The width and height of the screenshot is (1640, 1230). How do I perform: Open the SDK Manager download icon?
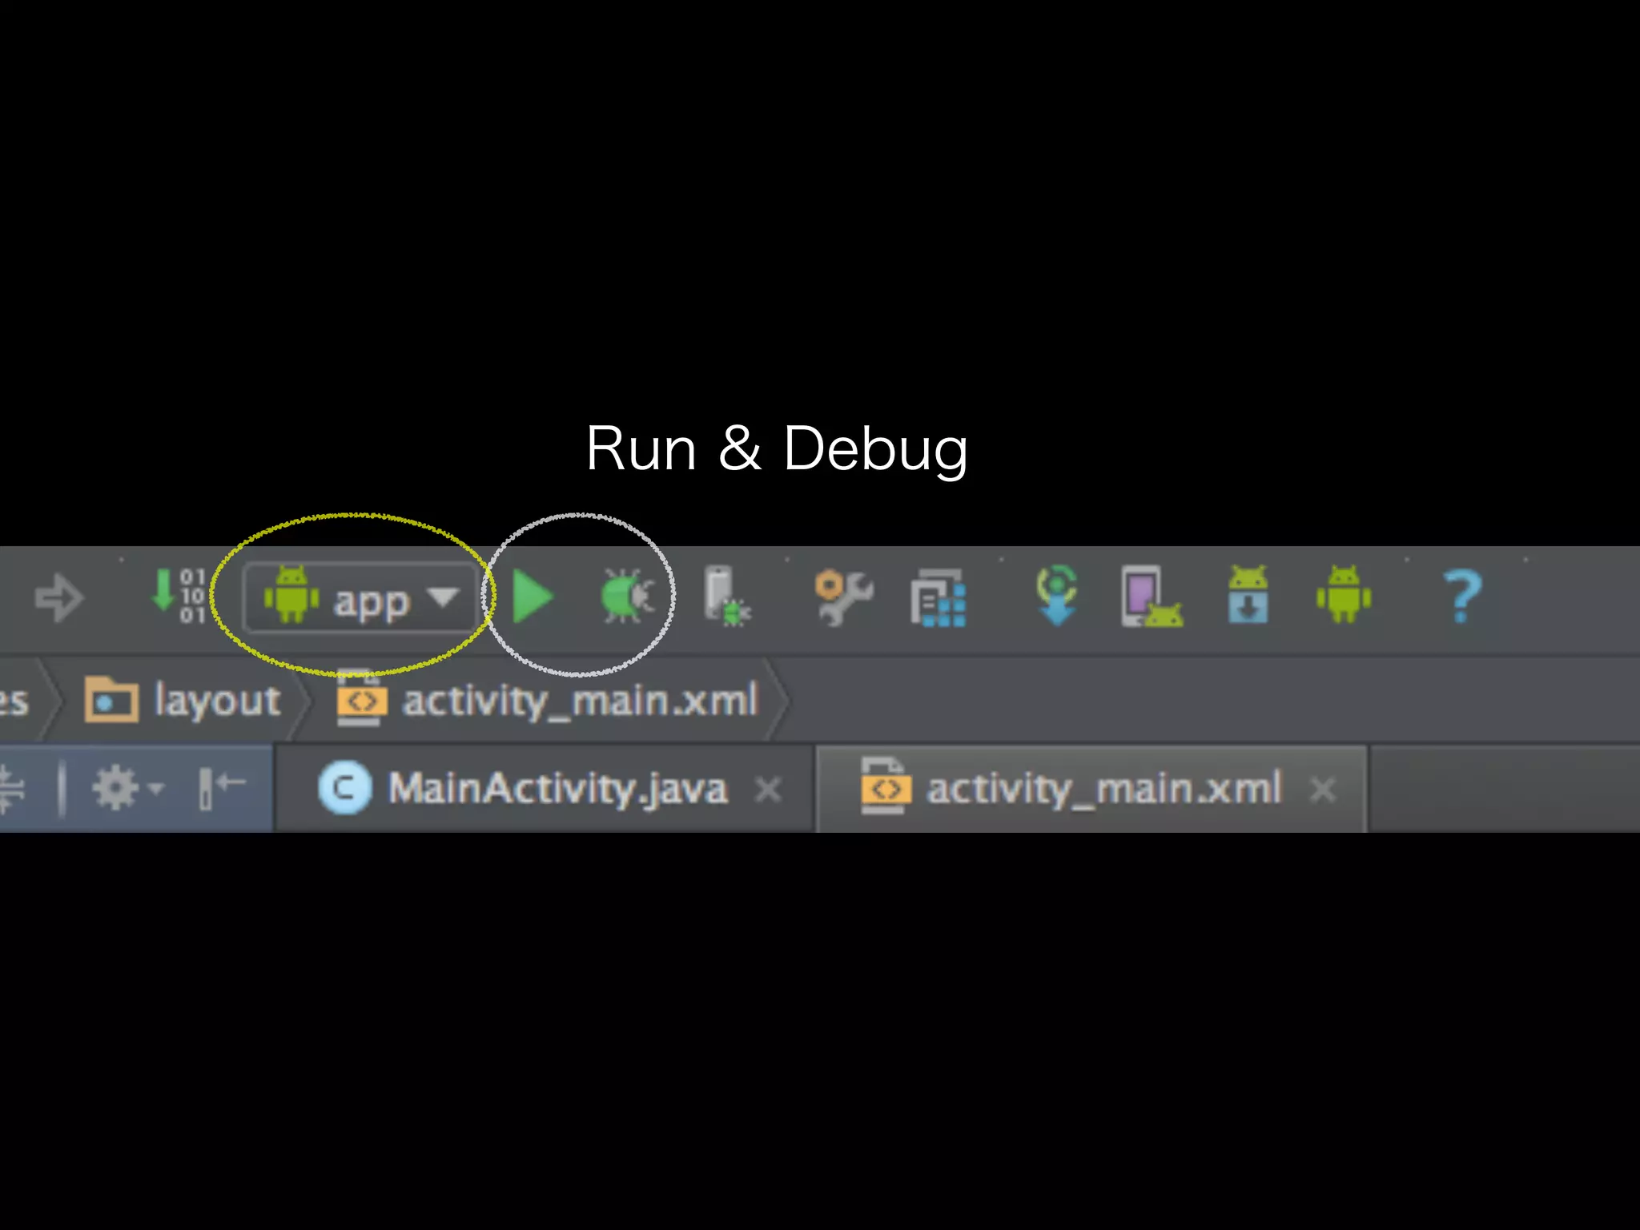coord(1248,595)
